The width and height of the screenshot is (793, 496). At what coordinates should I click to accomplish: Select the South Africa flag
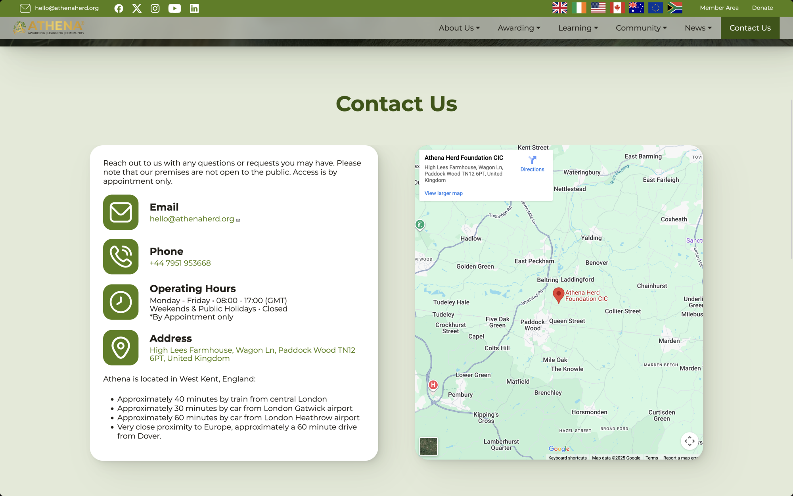675,8
